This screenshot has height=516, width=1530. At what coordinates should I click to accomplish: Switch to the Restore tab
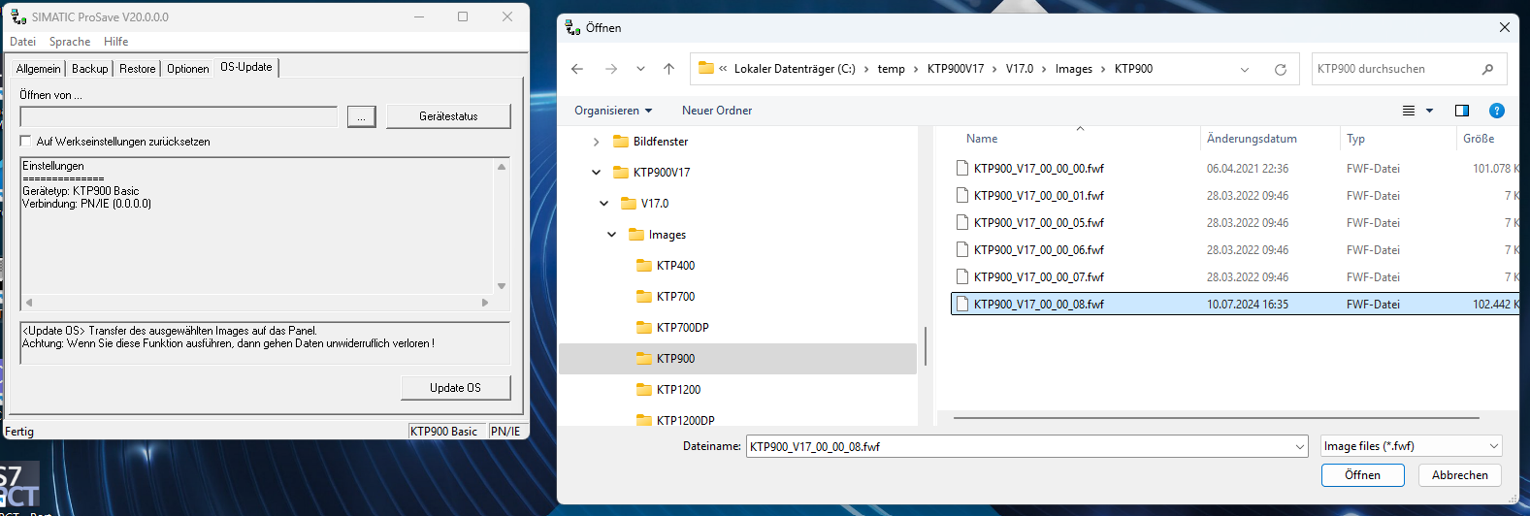tap(138, 69)
